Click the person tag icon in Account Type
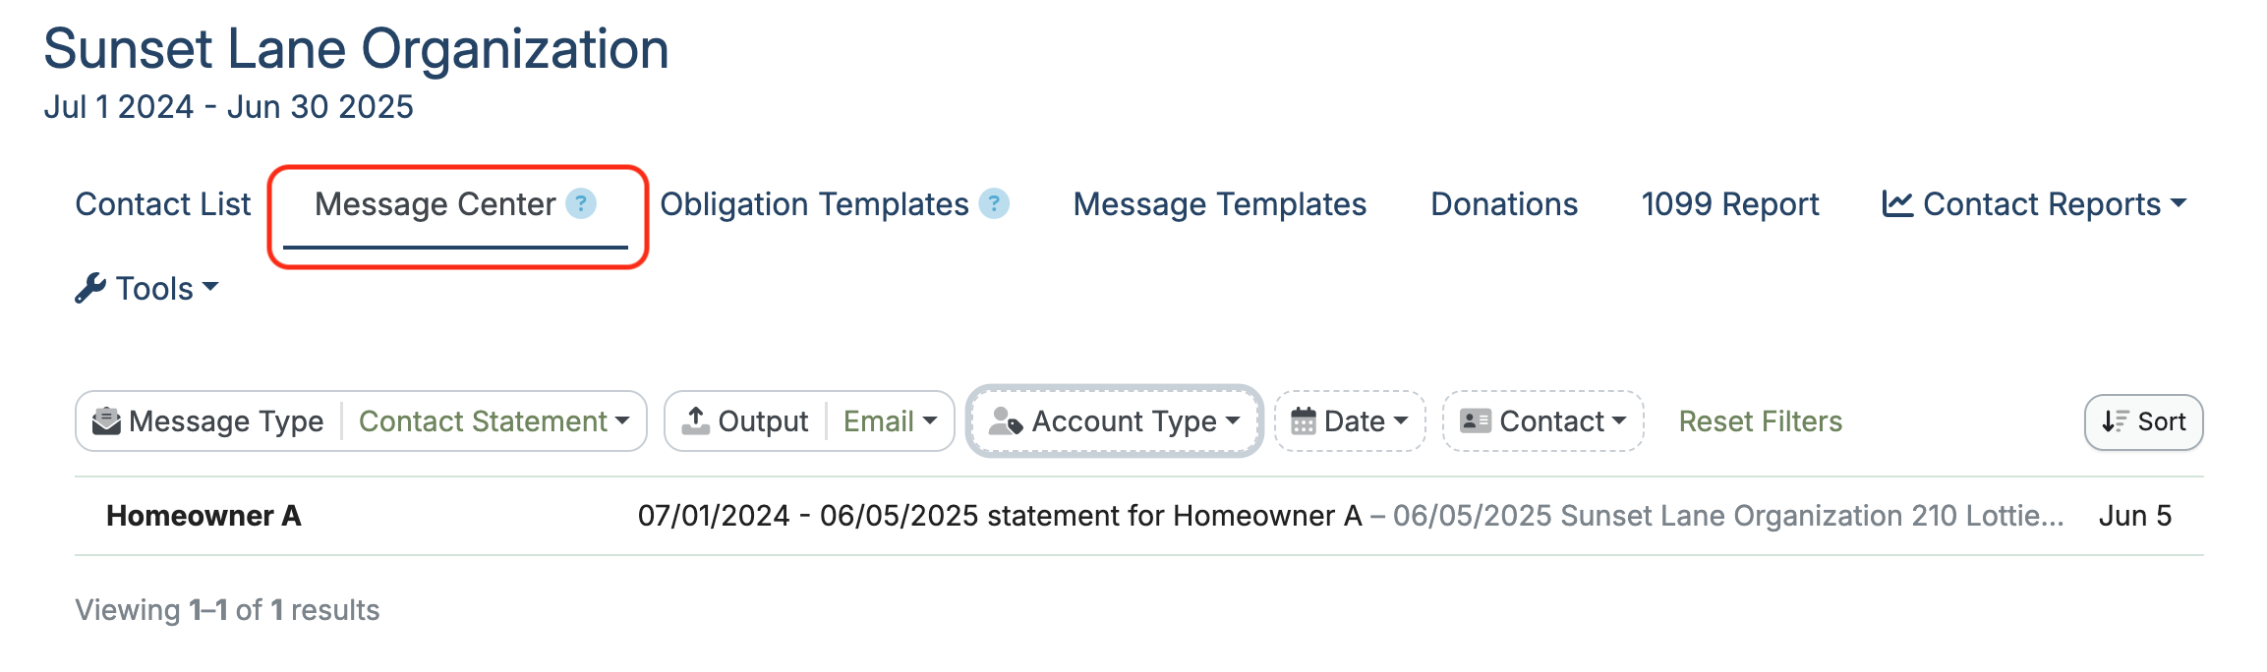 1006,420
